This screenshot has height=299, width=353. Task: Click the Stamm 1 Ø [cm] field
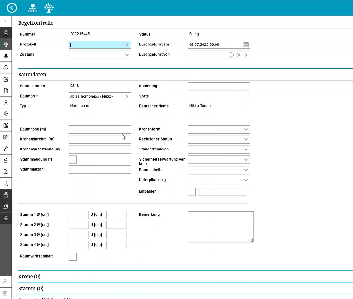pyautogui.click(x=79, y=215)
